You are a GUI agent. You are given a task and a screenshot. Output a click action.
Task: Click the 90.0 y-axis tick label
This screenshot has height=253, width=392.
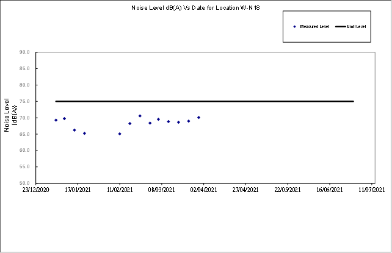(x=25, y=52)
